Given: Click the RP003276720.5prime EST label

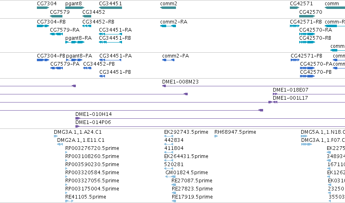Looking at the screenshot, I should [92, 148].
